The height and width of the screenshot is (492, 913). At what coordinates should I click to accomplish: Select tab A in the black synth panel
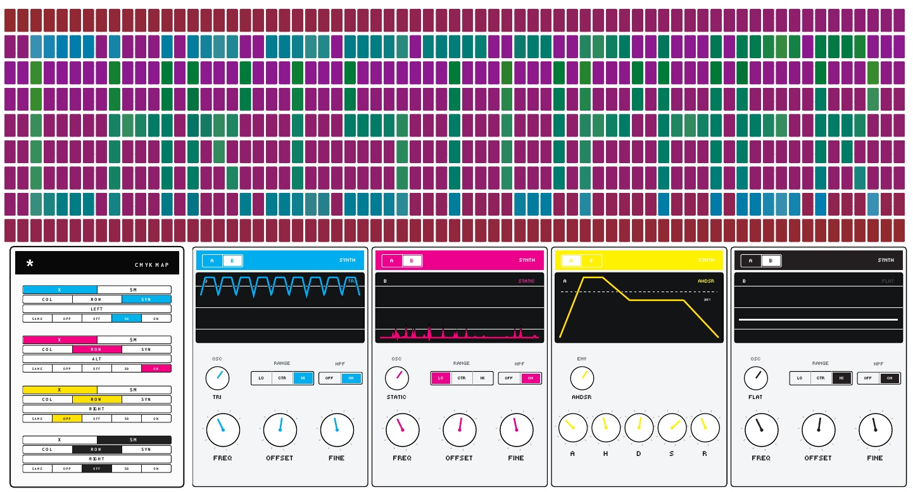(751, 261)
